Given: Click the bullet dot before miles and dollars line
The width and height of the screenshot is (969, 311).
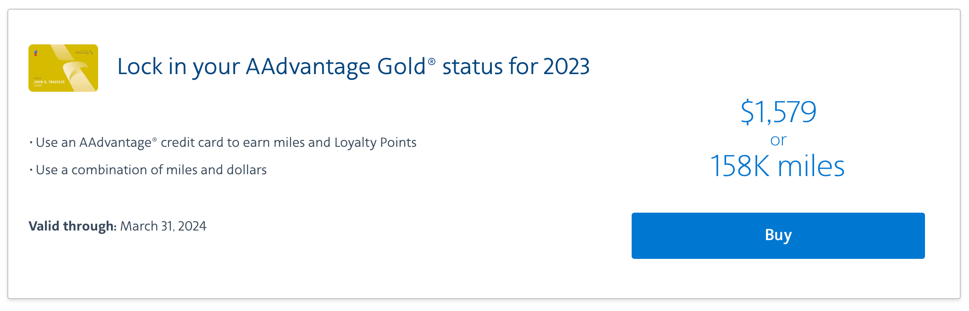Looking at the screenshot, I should pyautogui.click(x=31, y=170).
